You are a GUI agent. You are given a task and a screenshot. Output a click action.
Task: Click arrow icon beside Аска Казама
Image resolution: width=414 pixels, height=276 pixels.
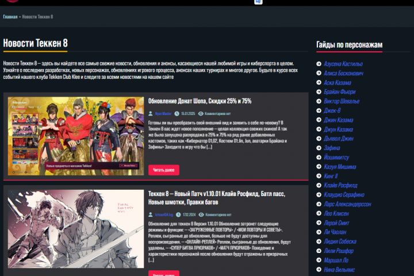pyautogui.click(x=319, y=82)
